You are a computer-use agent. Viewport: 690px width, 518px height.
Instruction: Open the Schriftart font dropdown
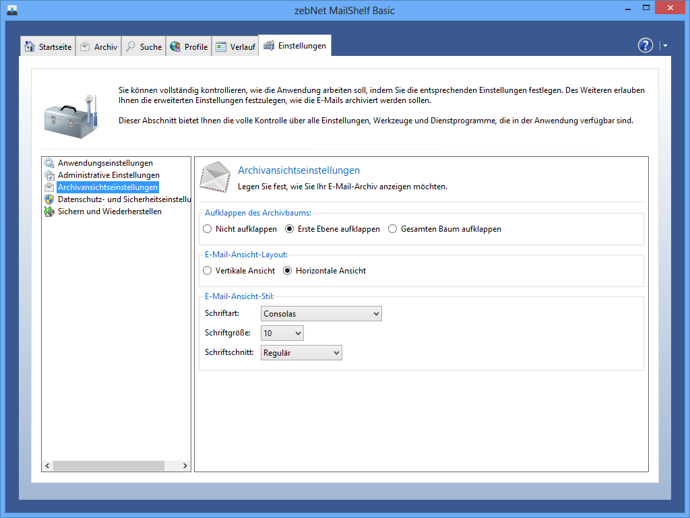coord(321,313)
